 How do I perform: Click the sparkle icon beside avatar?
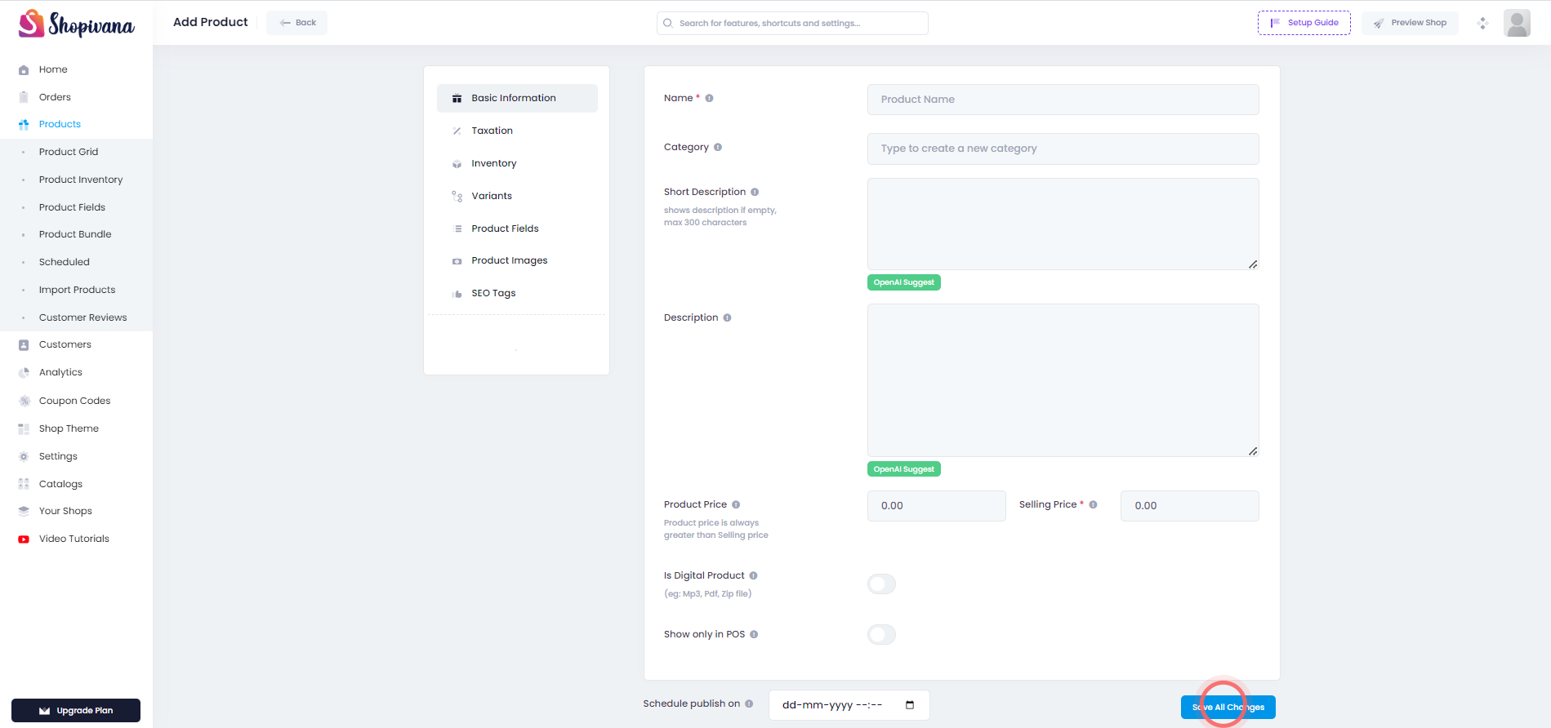click(1482, 23)
